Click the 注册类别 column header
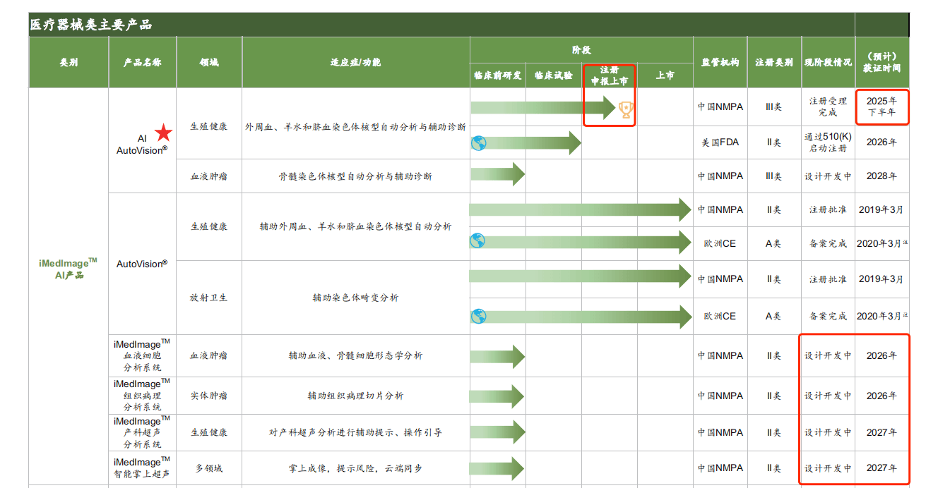 774,62
